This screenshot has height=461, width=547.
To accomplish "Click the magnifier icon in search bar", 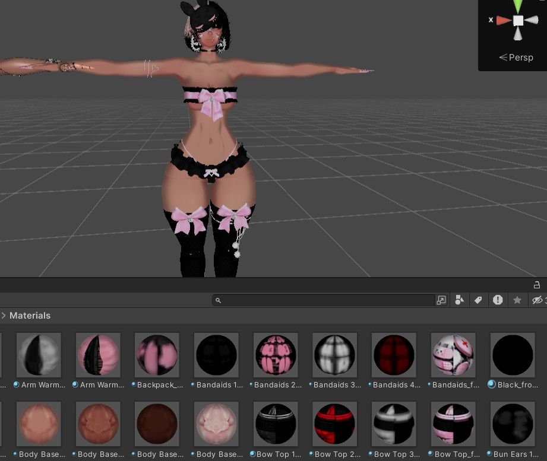I will coord(218,300).
